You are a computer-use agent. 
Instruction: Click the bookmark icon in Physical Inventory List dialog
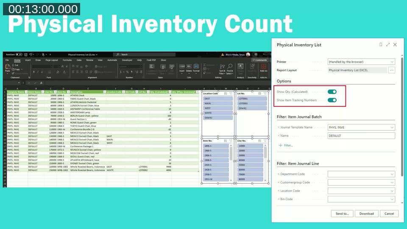coord(381,45)
